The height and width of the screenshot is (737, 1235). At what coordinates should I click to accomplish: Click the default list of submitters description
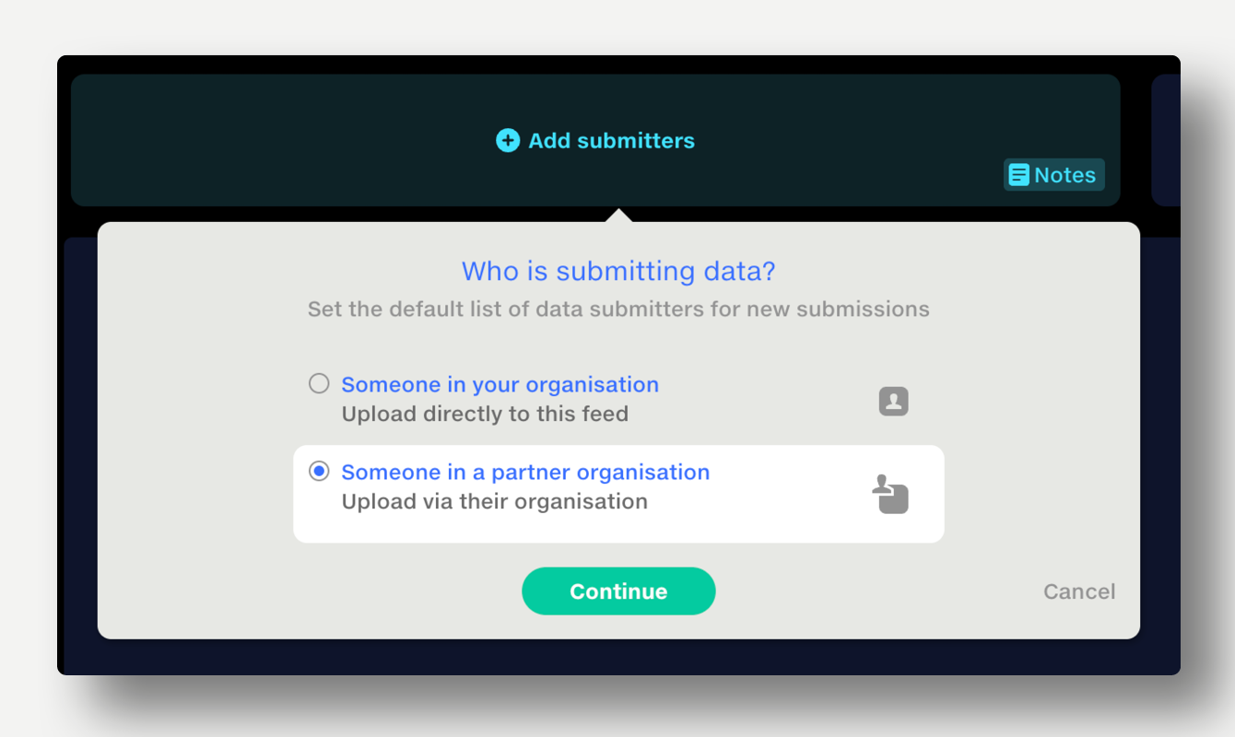617,309
